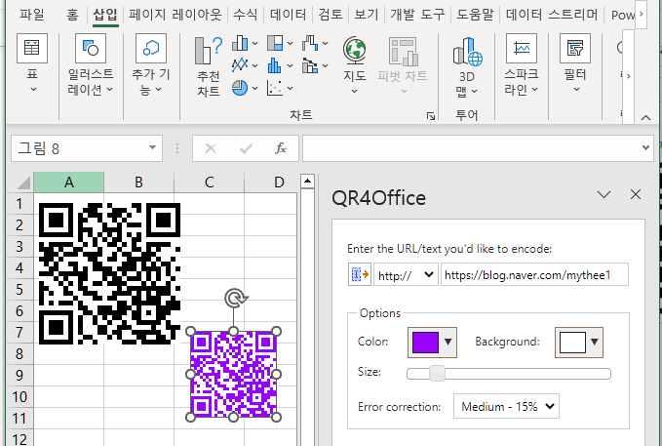This screenshot has width=662, height=446.
Task: Open the white Background color picker
Action: click(x=579, y=342)
